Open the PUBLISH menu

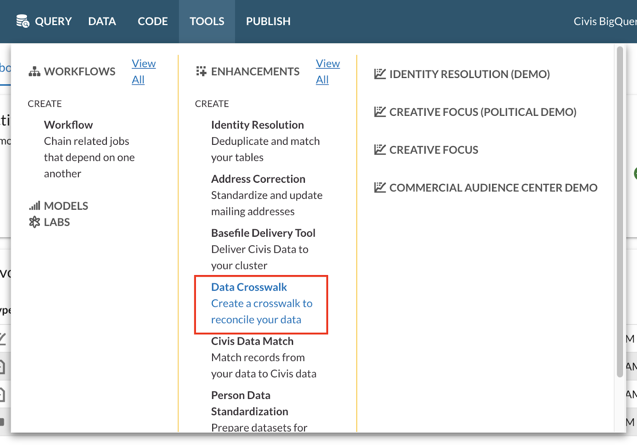[268, 21]
